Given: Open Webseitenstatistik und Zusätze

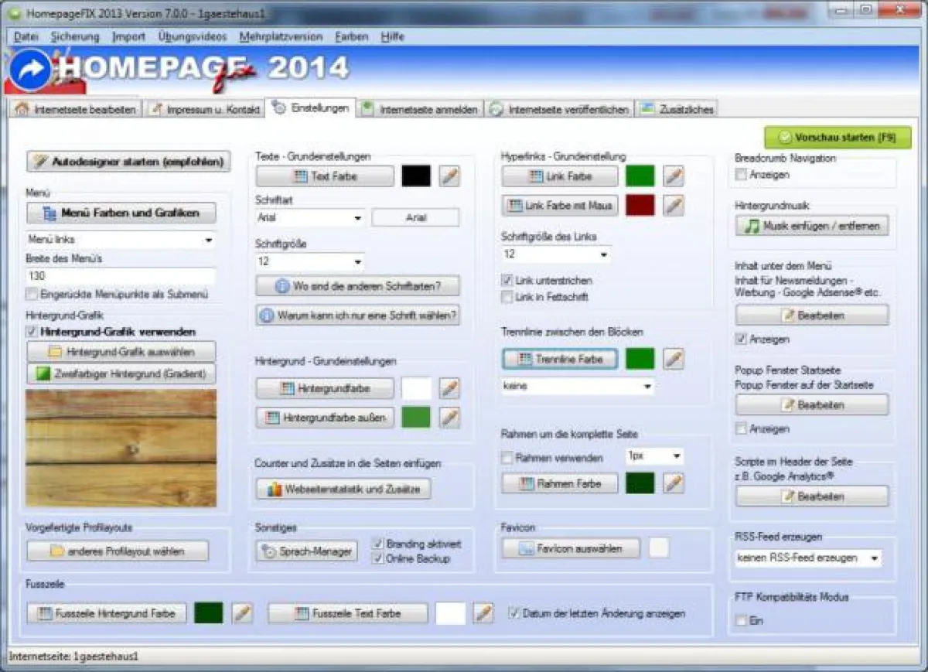Looking at the screenshot, I should pyautogui.click(x=343, y=488).
